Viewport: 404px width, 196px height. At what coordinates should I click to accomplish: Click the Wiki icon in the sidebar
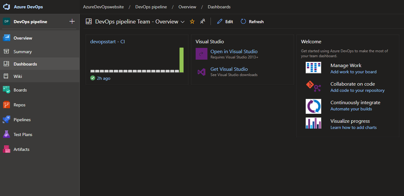[x=6, y=76]
